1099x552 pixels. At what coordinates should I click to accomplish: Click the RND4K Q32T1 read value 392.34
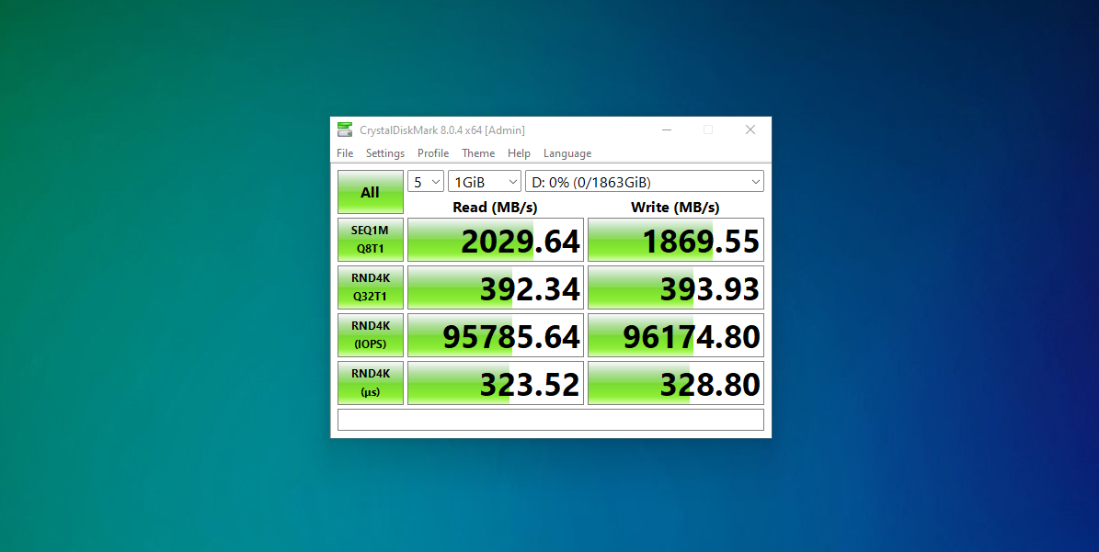point(496,287)
